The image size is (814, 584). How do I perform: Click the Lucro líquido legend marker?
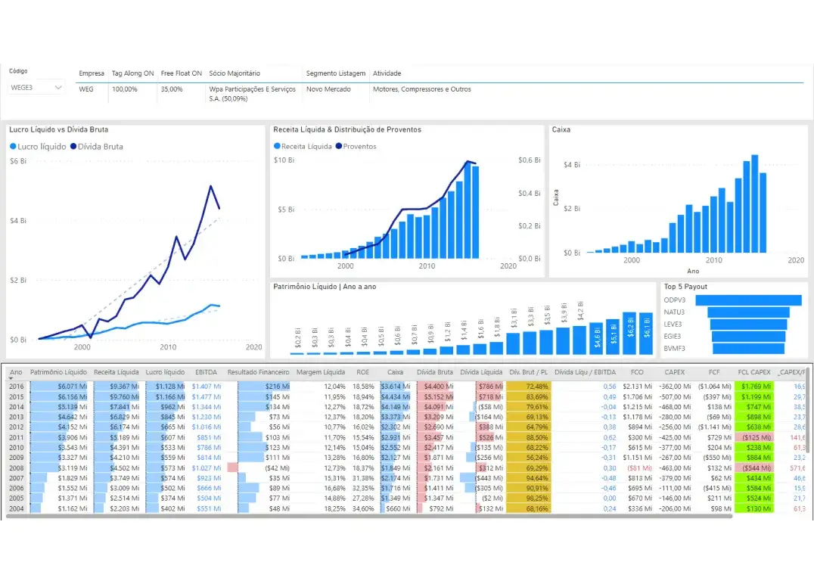tap(13, 147)
